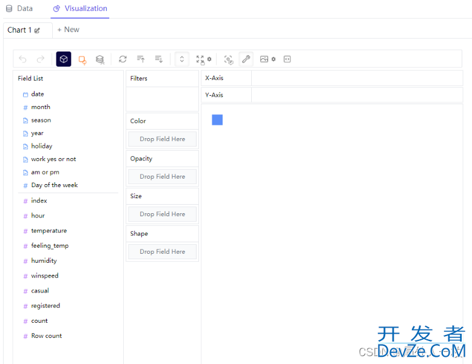472x364 pixels.
Task: Click the undo arrow icon
Action: [22, 59]
